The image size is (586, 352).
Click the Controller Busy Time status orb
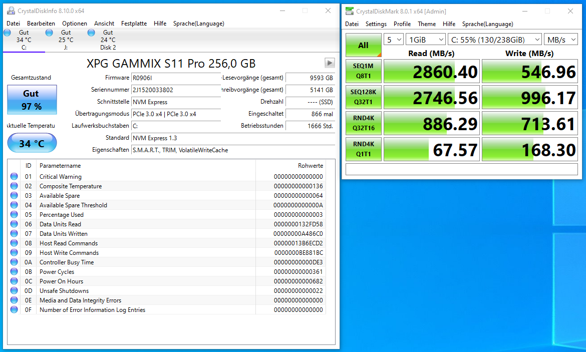point(14,262)
